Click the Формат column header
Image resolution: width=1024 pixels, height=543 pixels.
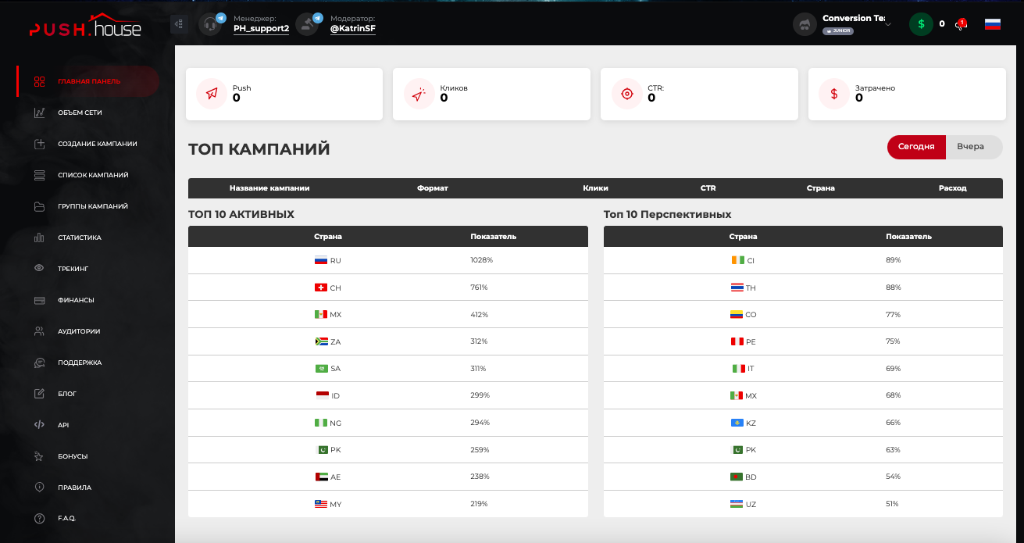click(433, 188)
